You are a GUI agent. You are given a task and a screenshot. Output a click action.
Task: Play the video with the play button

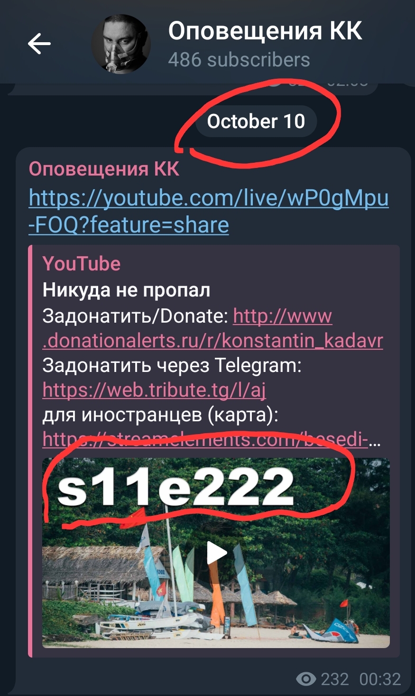tap(216, 553)
